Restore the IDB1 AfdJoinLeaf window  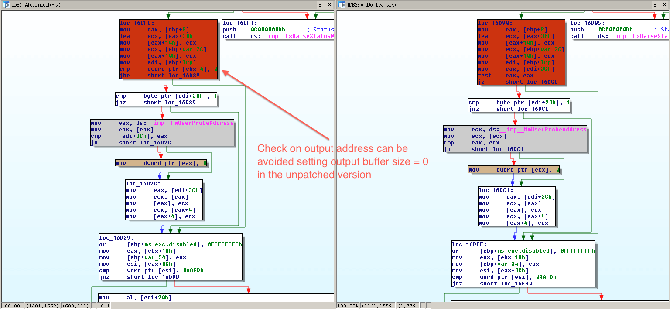[x=321, y=4]
